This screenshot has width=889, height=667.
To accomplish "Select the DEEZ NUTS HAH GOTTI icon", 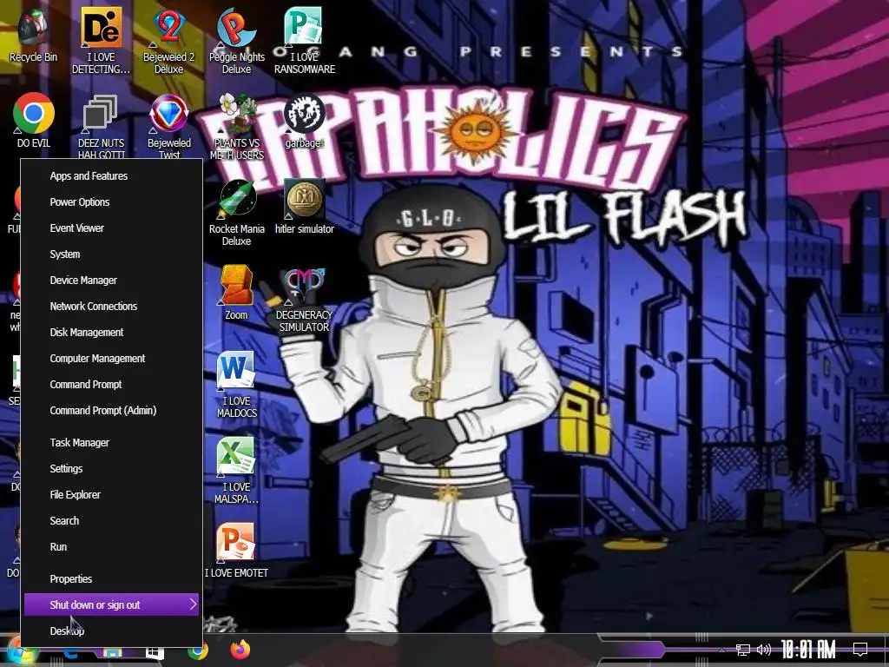I will pos(101,126).
